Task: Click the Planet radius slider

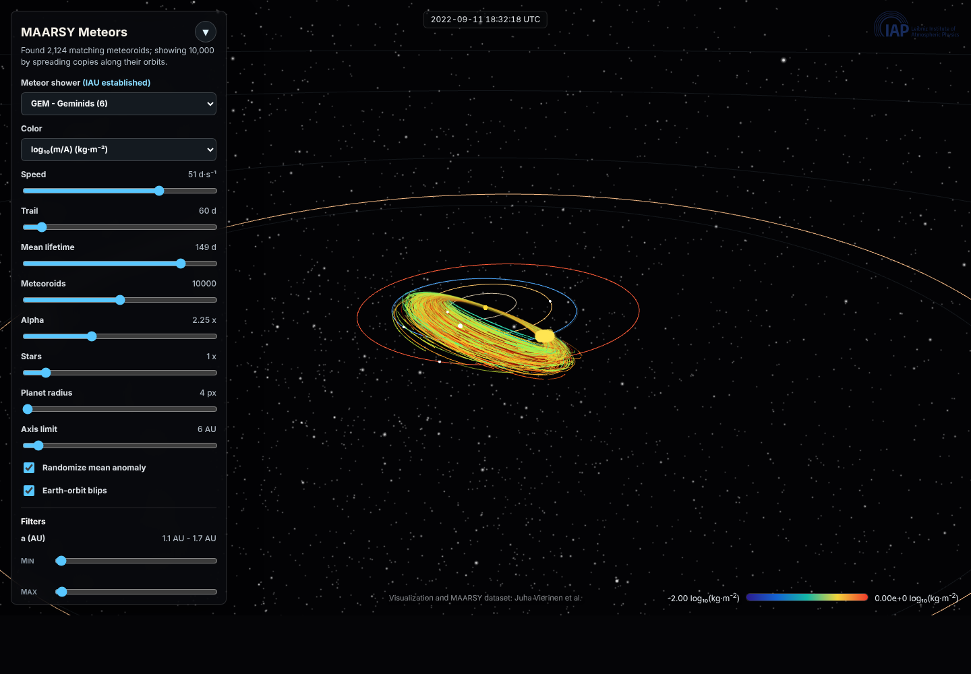Action: pos(120,409)
